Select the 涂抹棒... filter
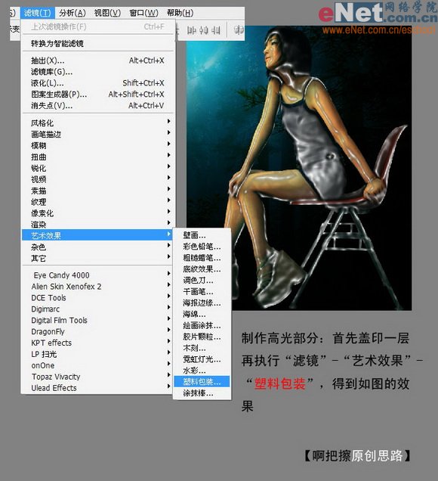The image size is (438, 481). [x=202, y=393]
